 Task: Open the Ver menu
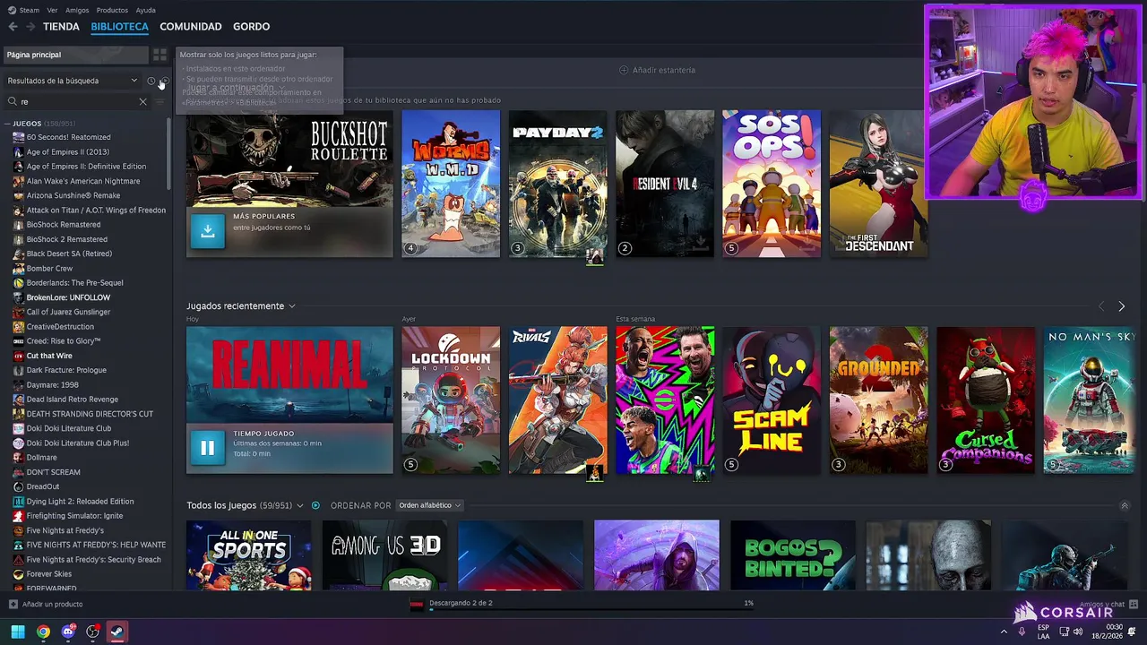(52, 10)
